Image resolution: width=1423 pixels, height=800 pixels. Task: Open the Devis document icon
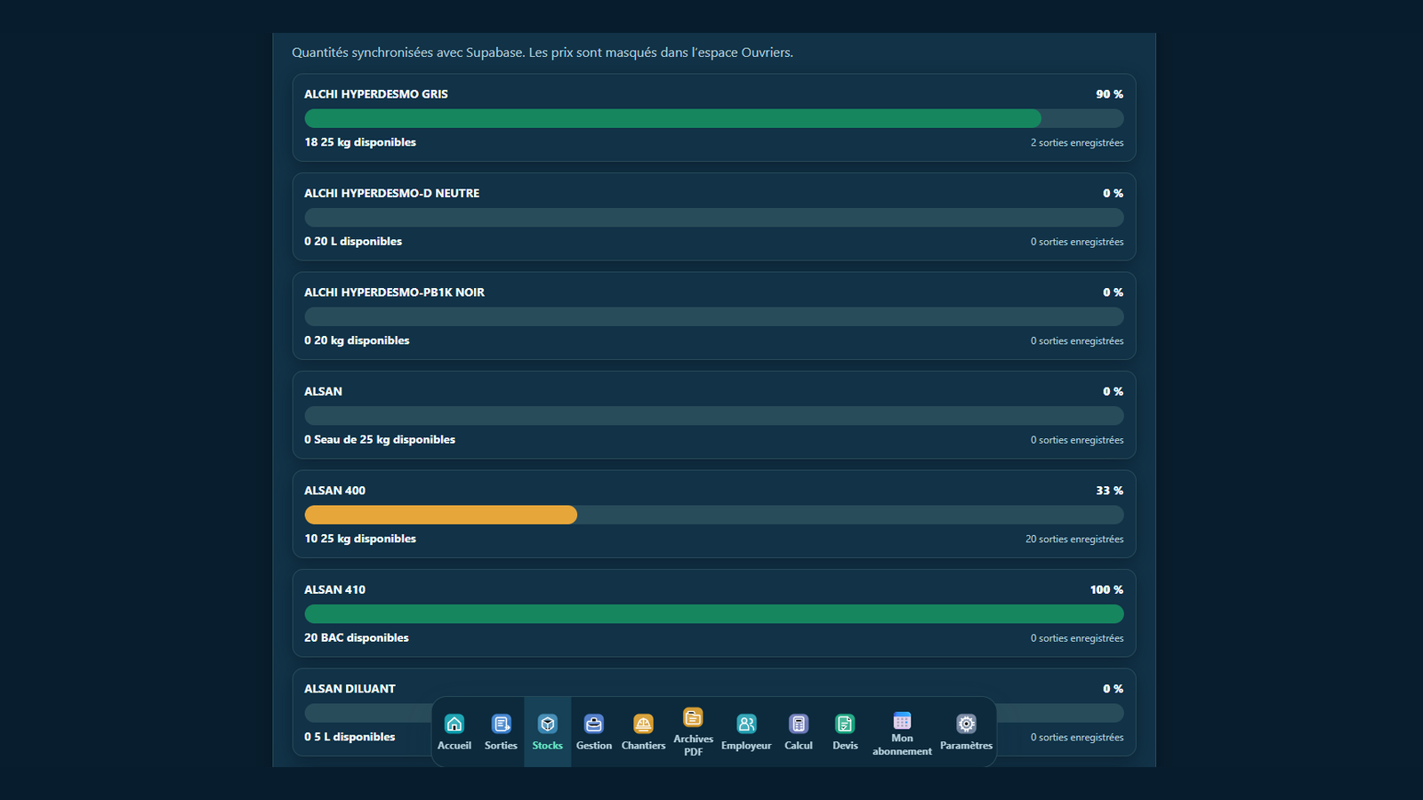tap(845, 724)
